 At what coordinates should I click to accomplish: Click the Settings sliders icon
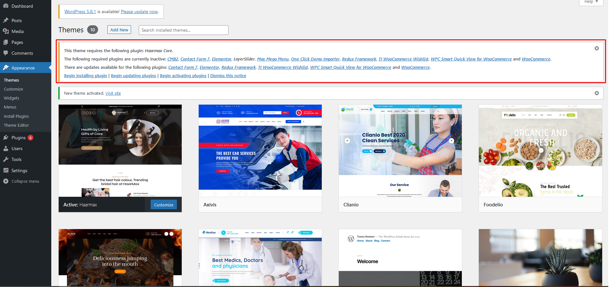click(6, 170)
